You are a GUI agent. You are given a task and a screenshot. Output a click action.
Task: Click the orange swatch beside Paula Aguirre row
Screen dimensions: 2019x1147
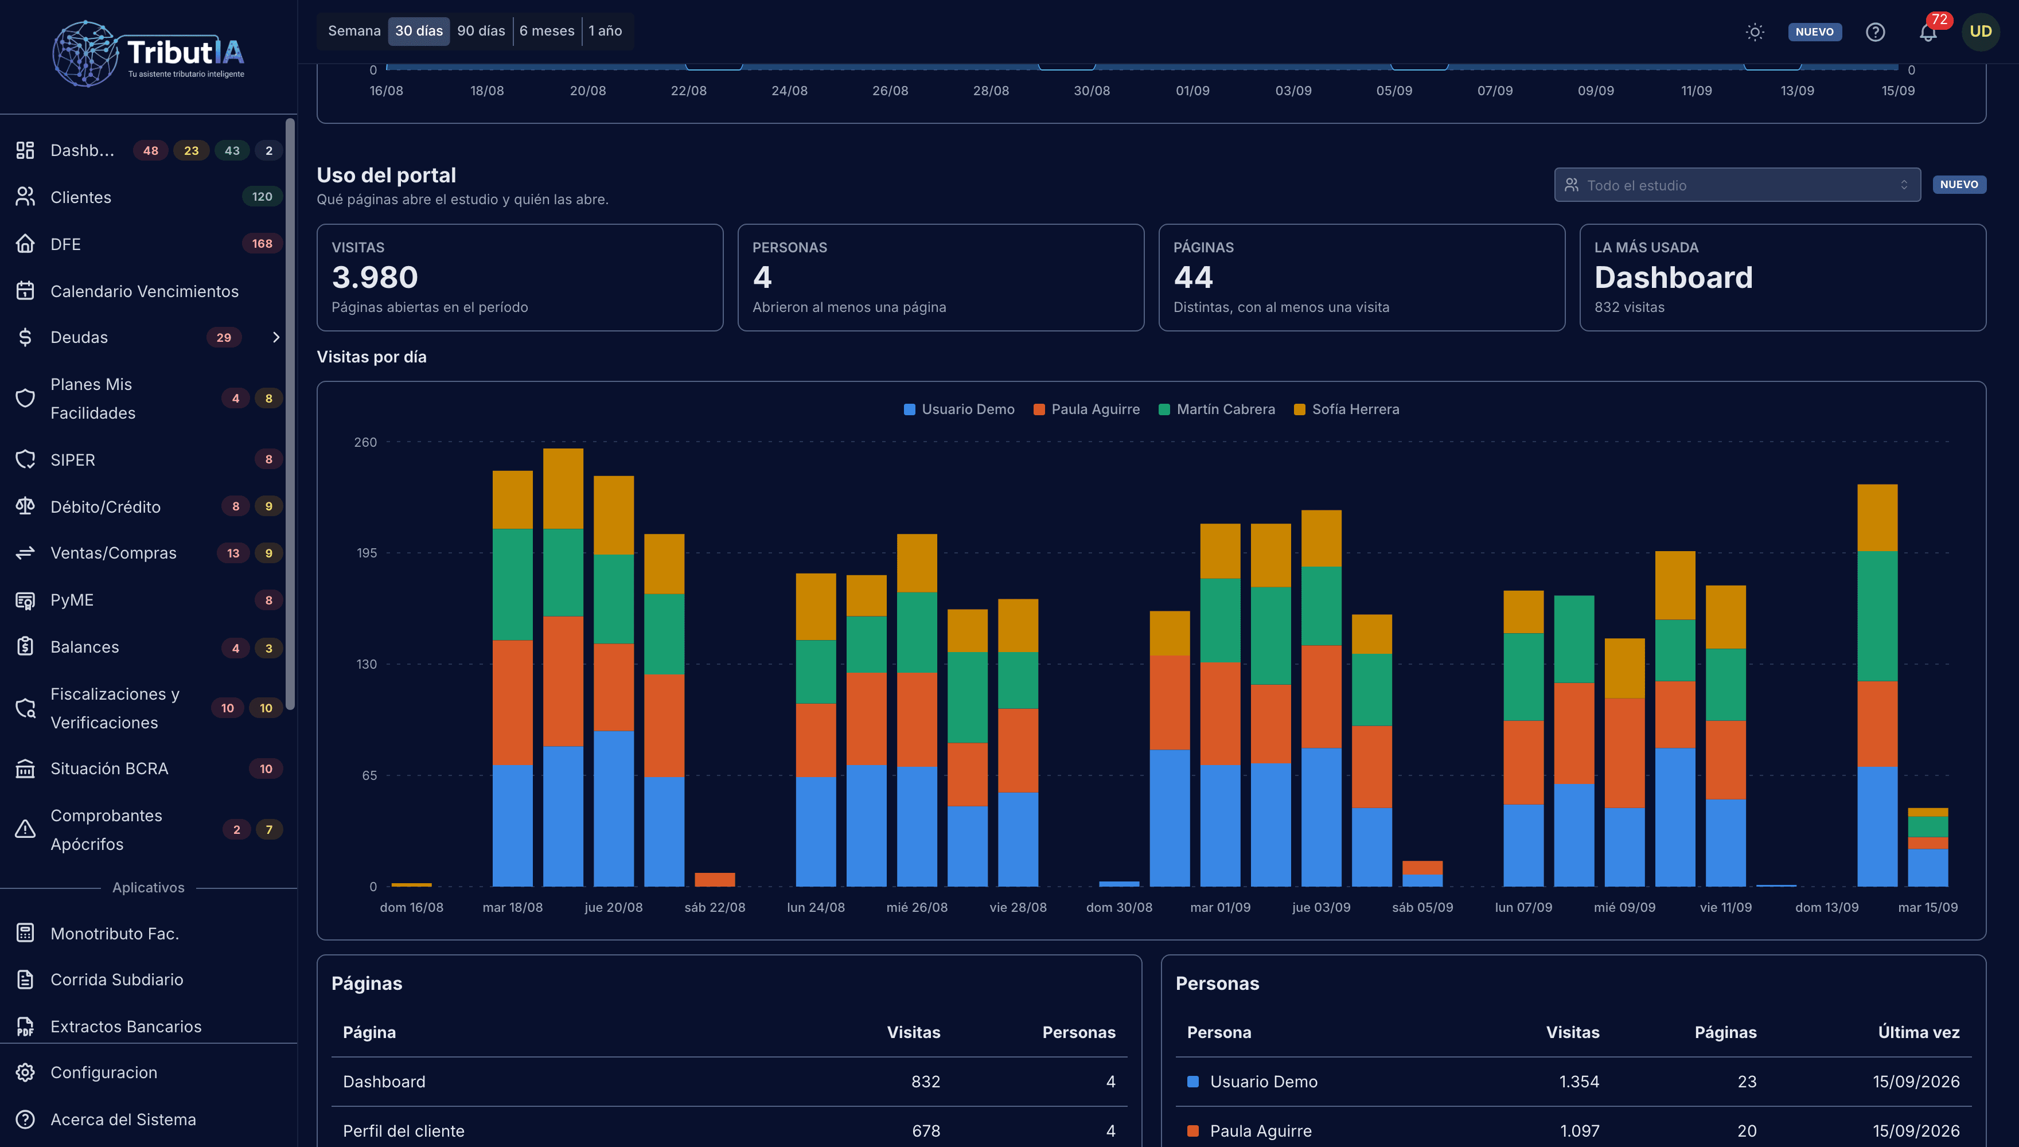coord(1192,1130)
